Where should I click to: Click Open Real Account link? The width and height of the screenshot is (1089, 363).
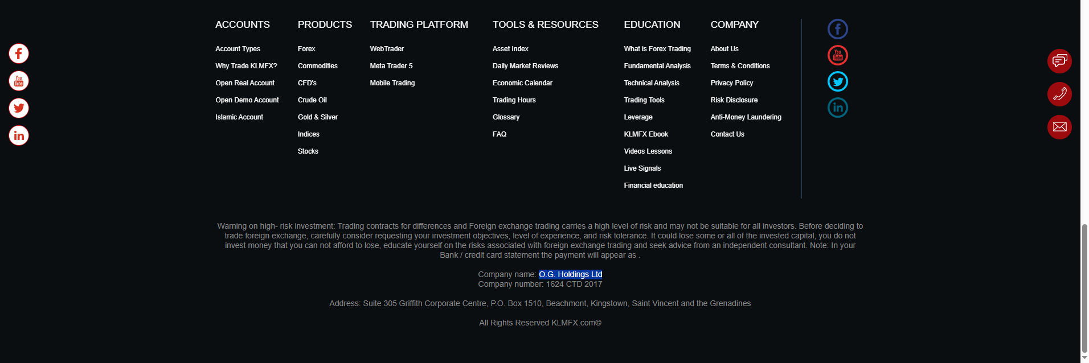[245, 83]
